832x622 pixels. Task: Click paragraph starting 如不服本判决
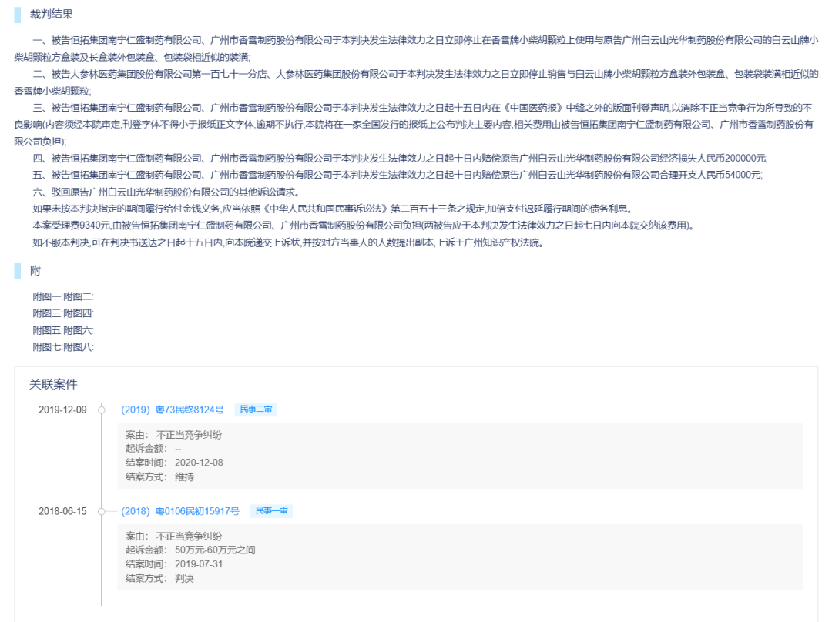click(x=288, y=242)
